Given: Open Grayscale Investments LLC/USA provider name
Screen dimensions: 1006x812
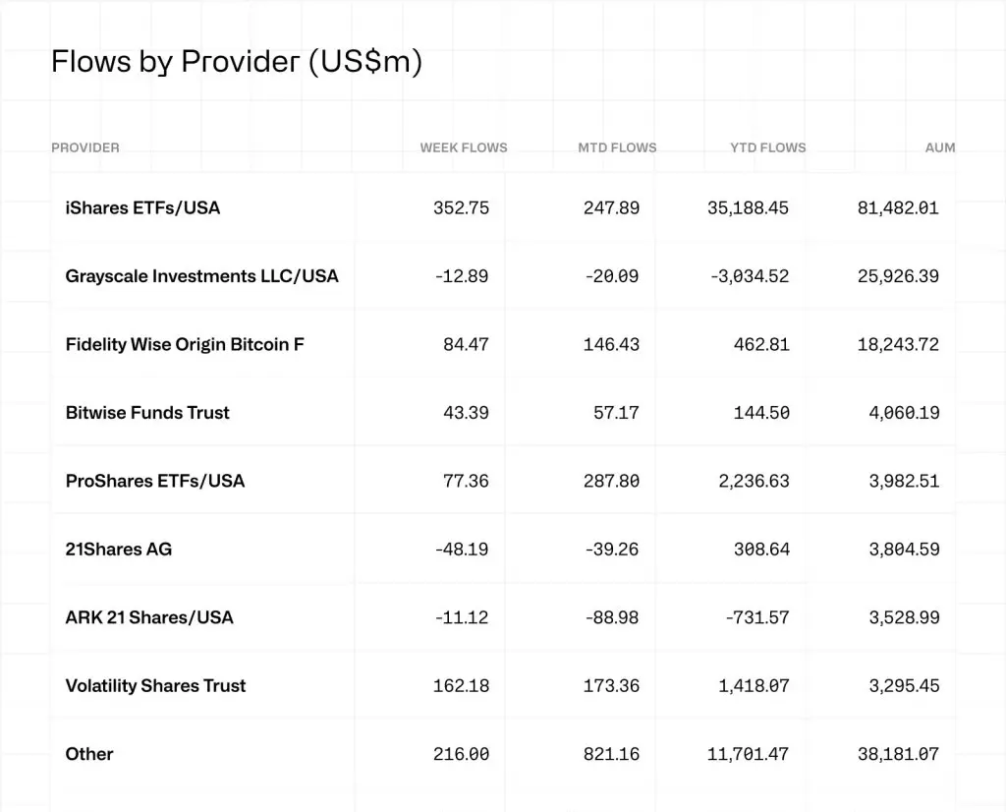Looking at the screenshot, I should click(x=201, y=276).
